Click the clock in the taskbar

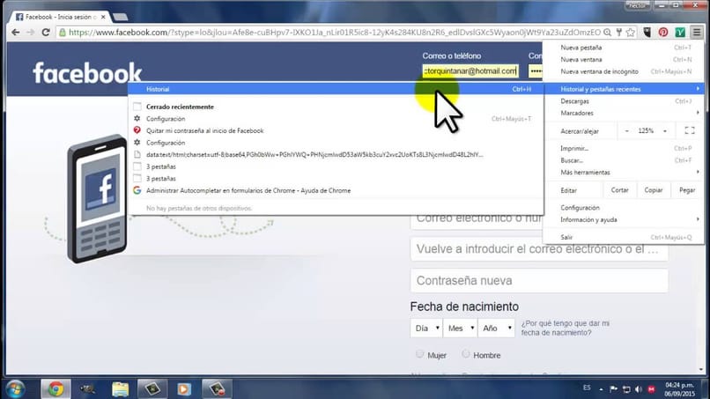(x=679, y=389)
